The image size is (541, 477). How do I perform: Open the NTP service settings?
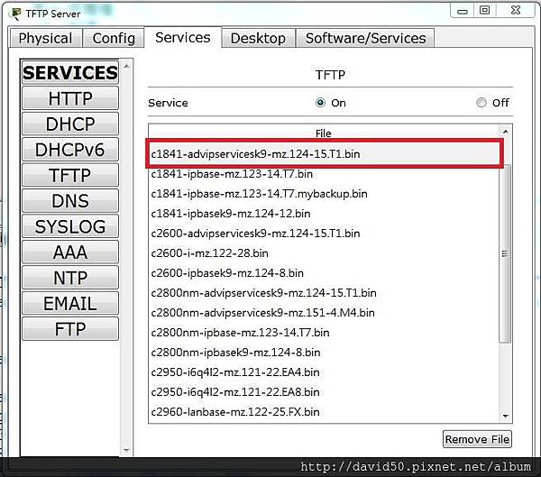click(70, 278)
